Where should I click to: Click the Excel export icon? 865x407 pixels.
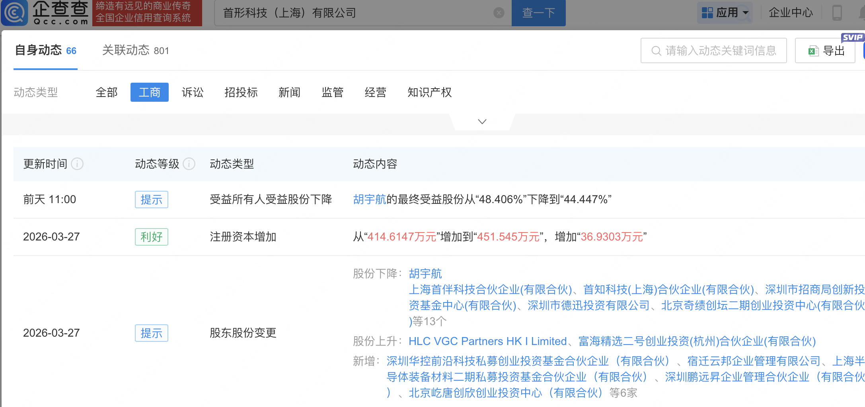(x=813, y=51)
